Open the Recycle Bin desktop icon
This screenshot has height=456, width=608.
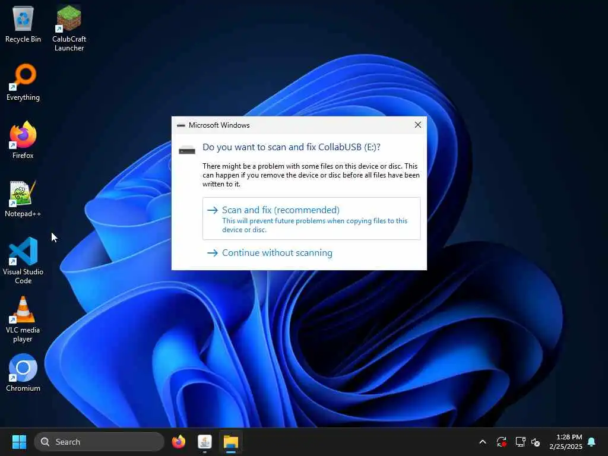(x=23, y=24)
